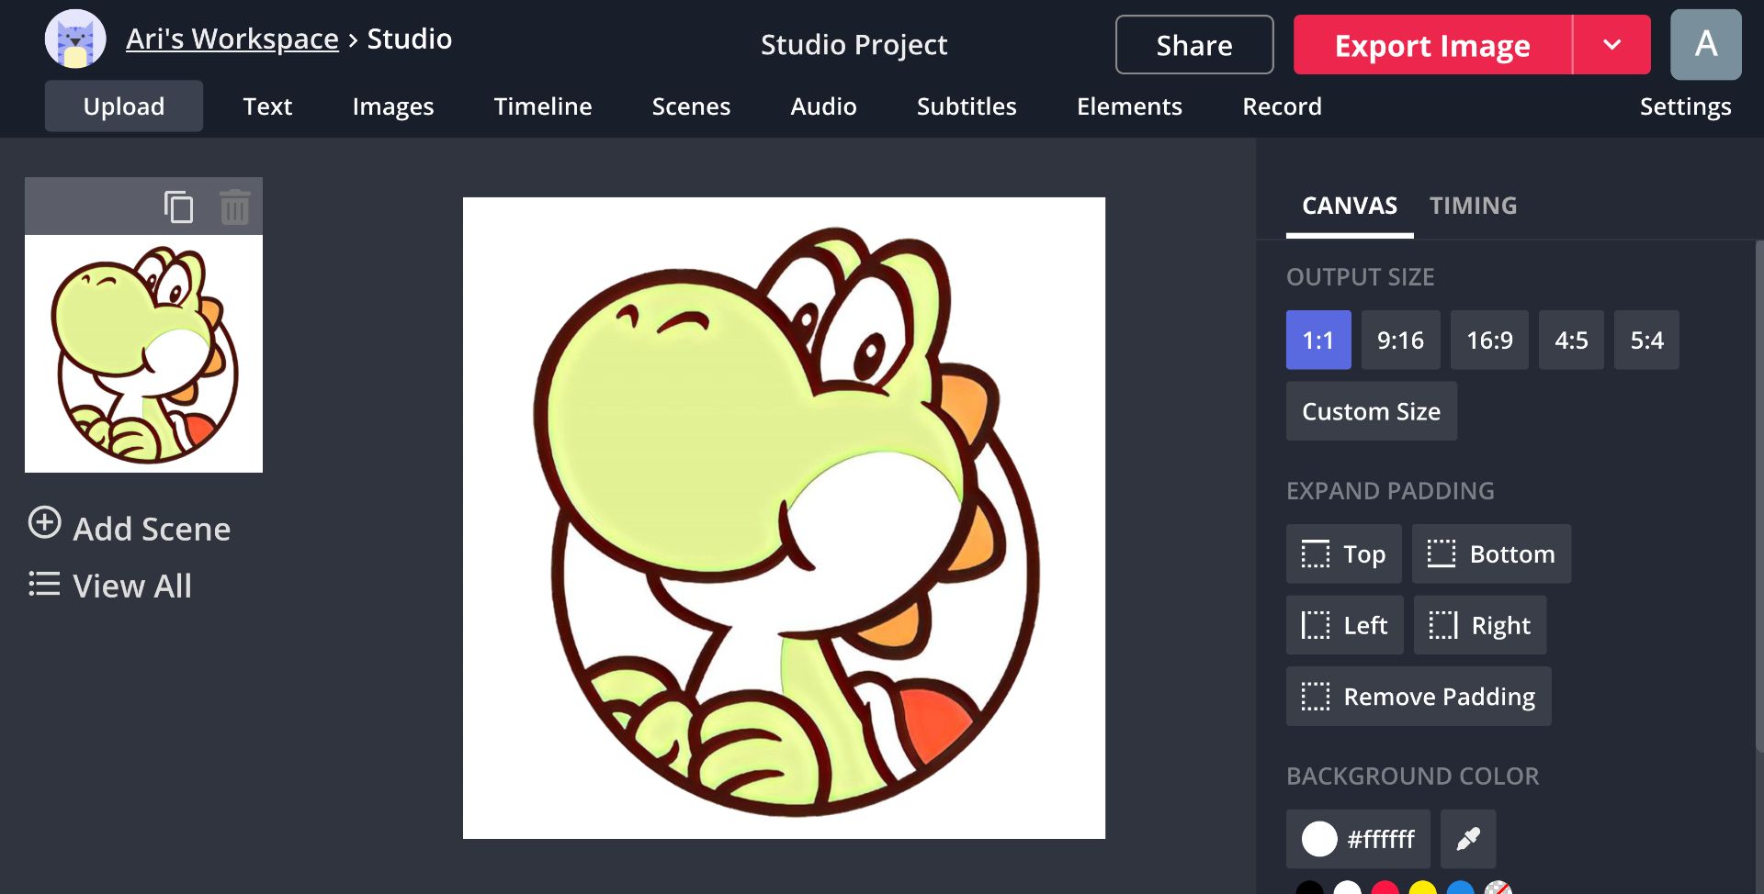Select the 1:1 output size
The height and width of the screenshot is (894, 1764).
(x=1317, y=341)
